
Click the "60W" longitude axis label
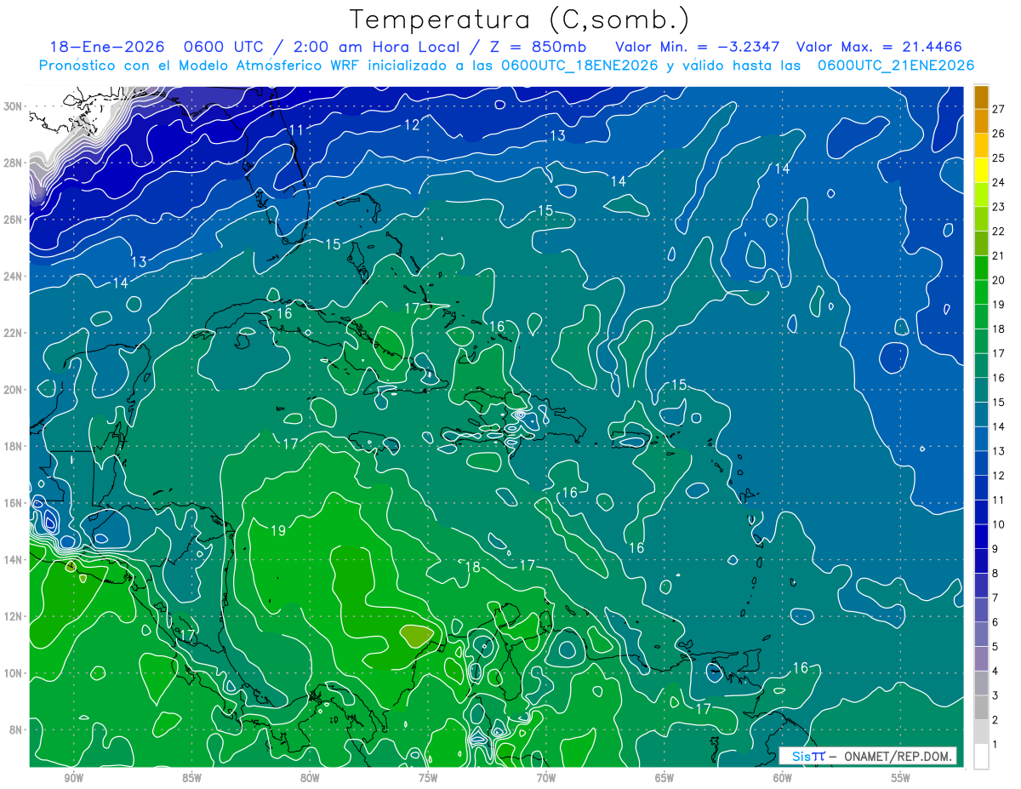coord(783,778)
